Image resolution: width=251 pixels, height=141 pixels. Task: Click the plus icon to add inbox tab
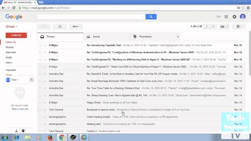[178, 36]
